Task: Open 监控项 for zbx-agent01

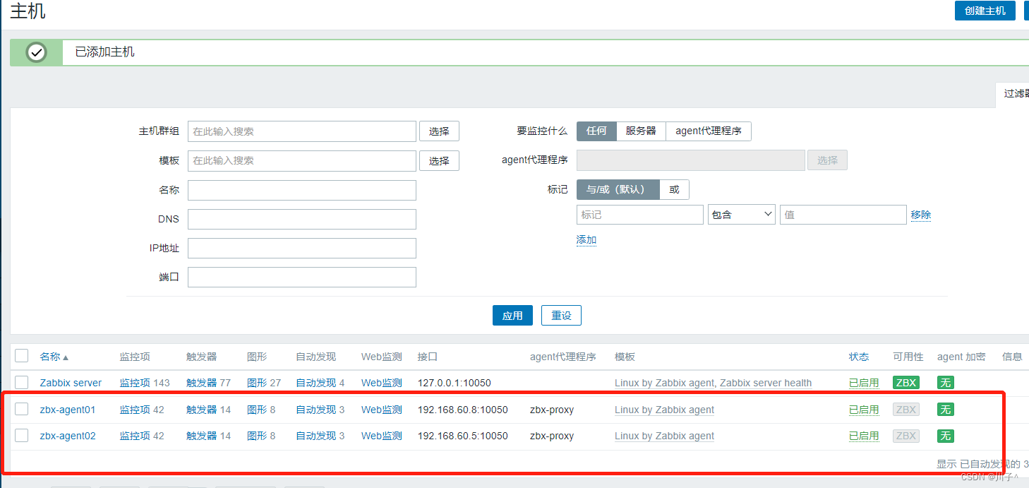Action: [135, 410]
